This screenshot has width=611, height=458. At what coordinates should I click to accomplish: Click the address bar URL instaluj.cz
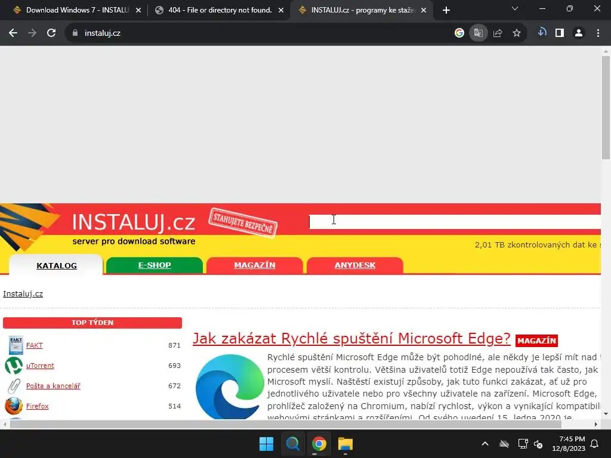pos(103,33)
